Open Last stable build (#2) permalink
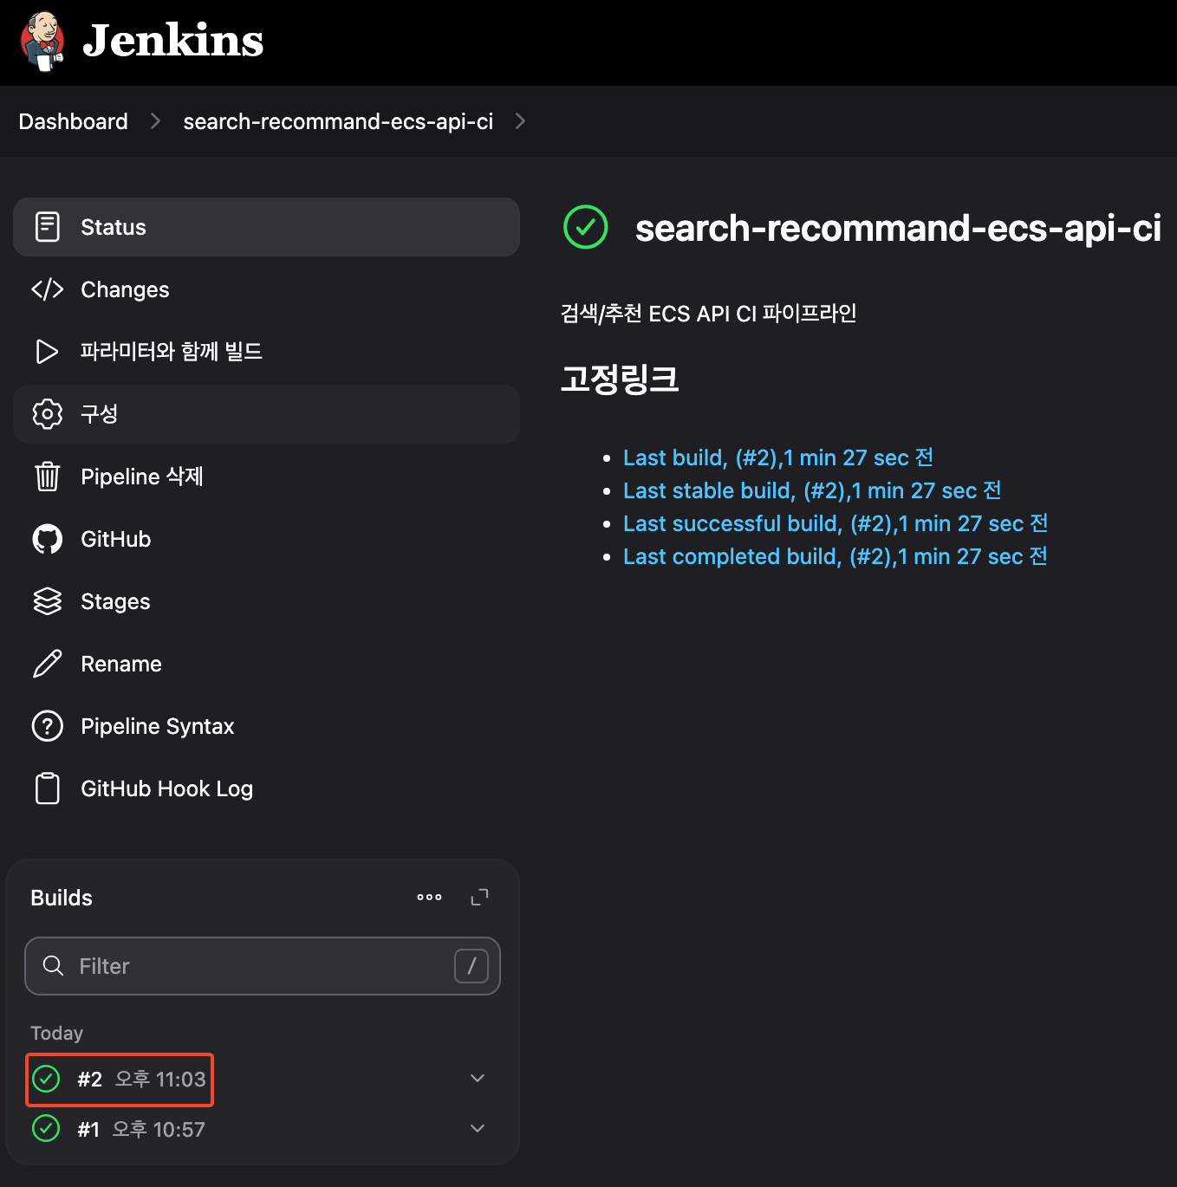This screenshot has width=1177, height=1187. click(x=812, y=490)
